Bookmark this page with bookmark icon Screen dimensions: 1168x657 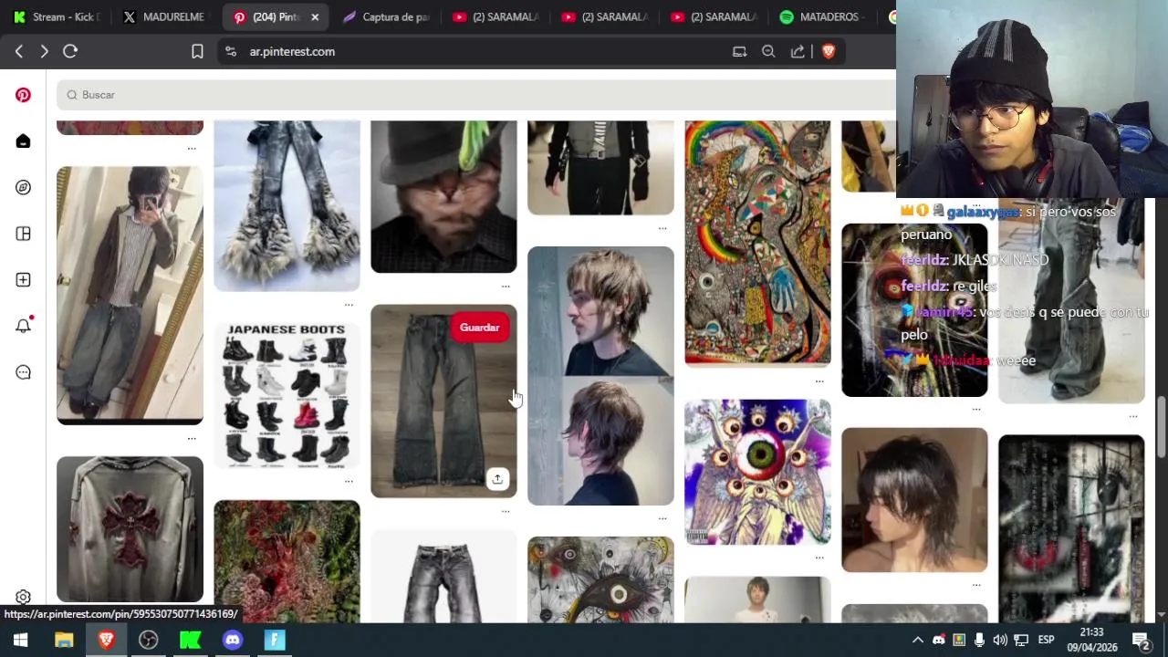197,52
